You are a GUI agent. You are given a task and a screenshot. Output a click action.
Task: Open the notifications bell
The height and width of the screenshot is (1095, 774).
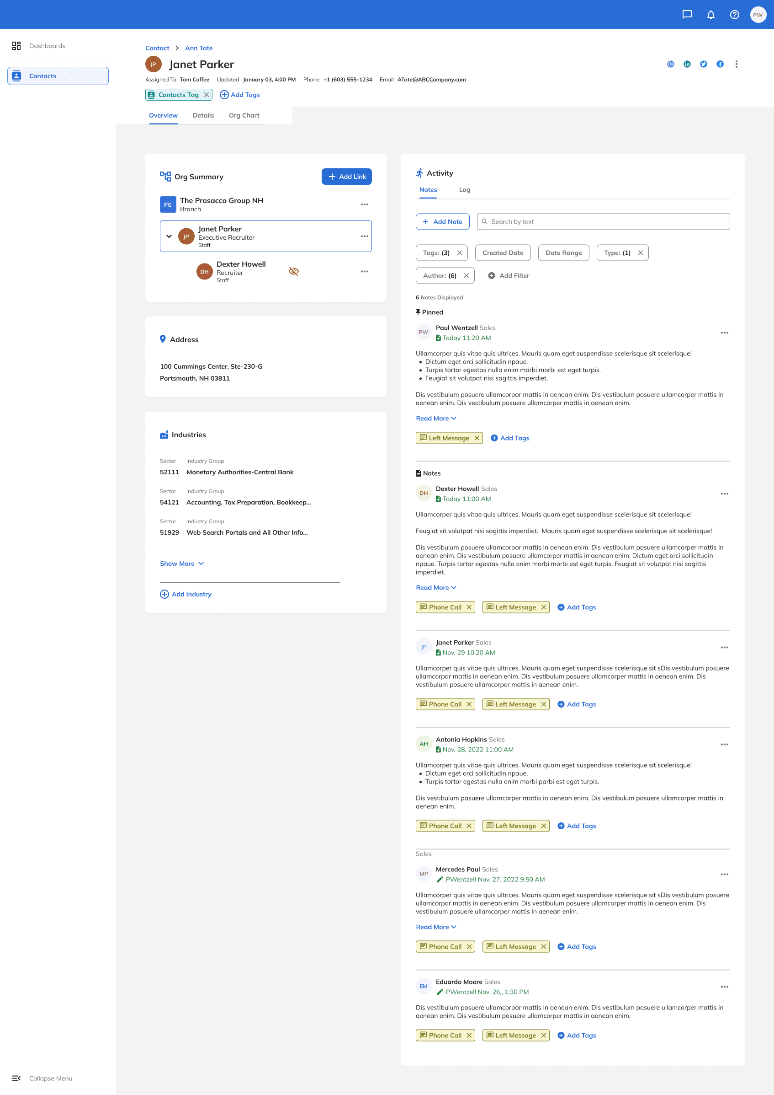pyautogui.click(x=710, y=15)
